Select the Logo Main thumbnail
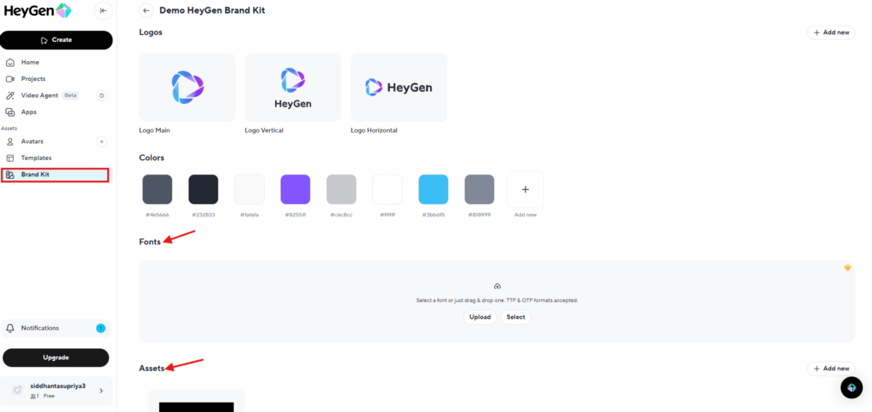The width and height of the screenshot is (872, 412). click(187, 88)
